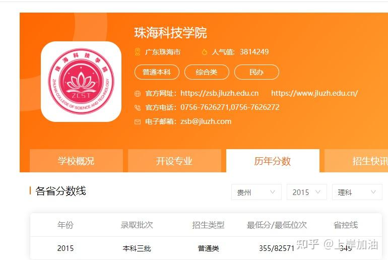Click the envelope icon beside 电子邮箱
Screen dimensions: 388x260
(138, 122)
